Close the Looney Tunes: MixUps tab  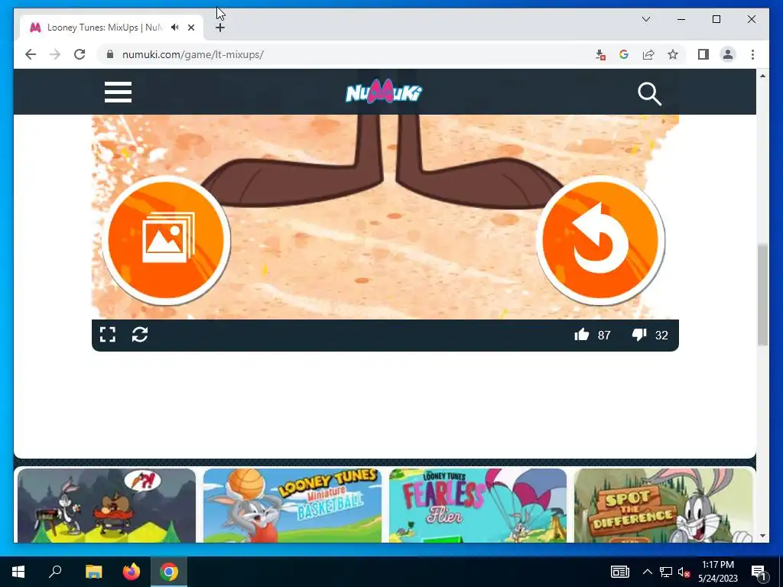tap(190, 28)
